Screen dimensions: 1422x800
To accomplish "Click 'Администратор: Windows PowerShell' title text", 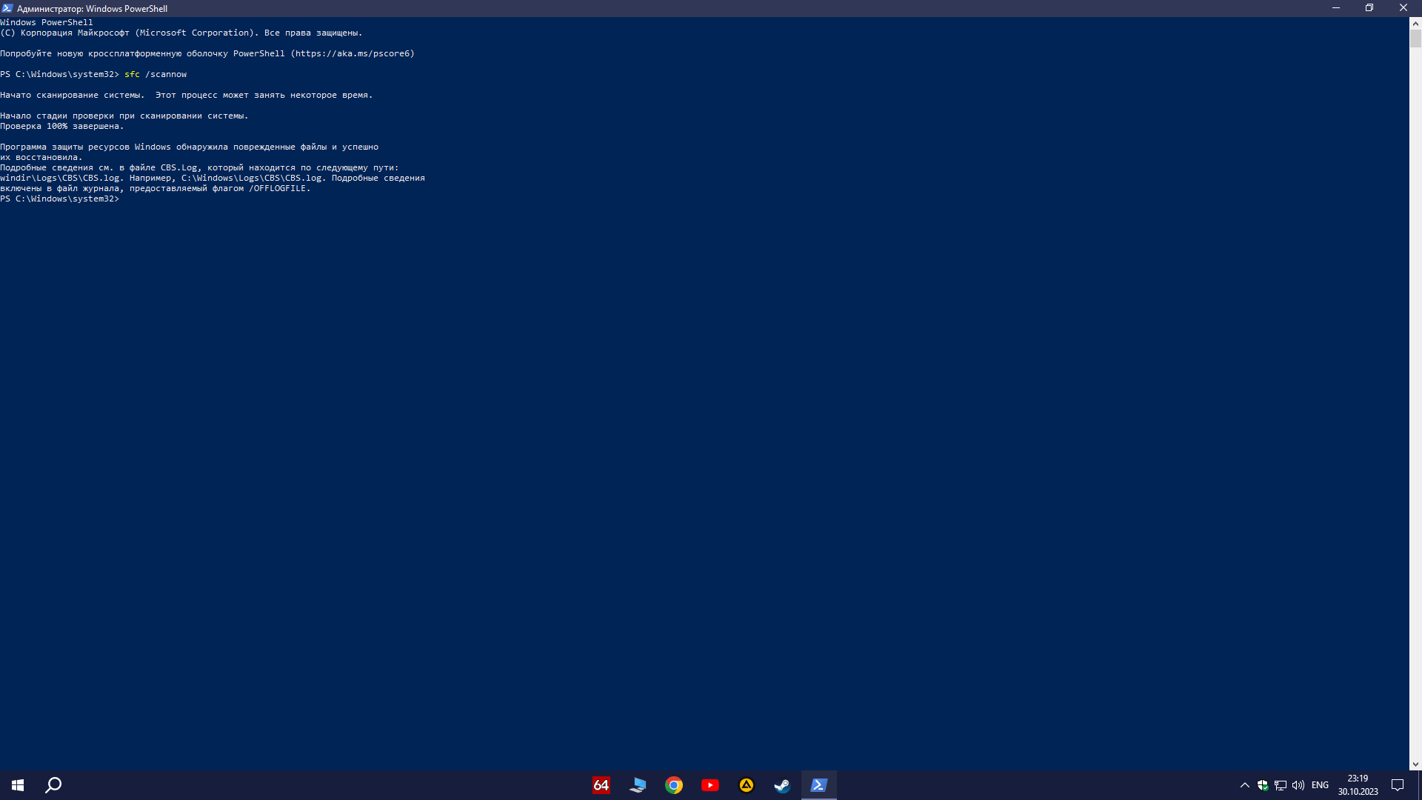I will tap(93, 9).
